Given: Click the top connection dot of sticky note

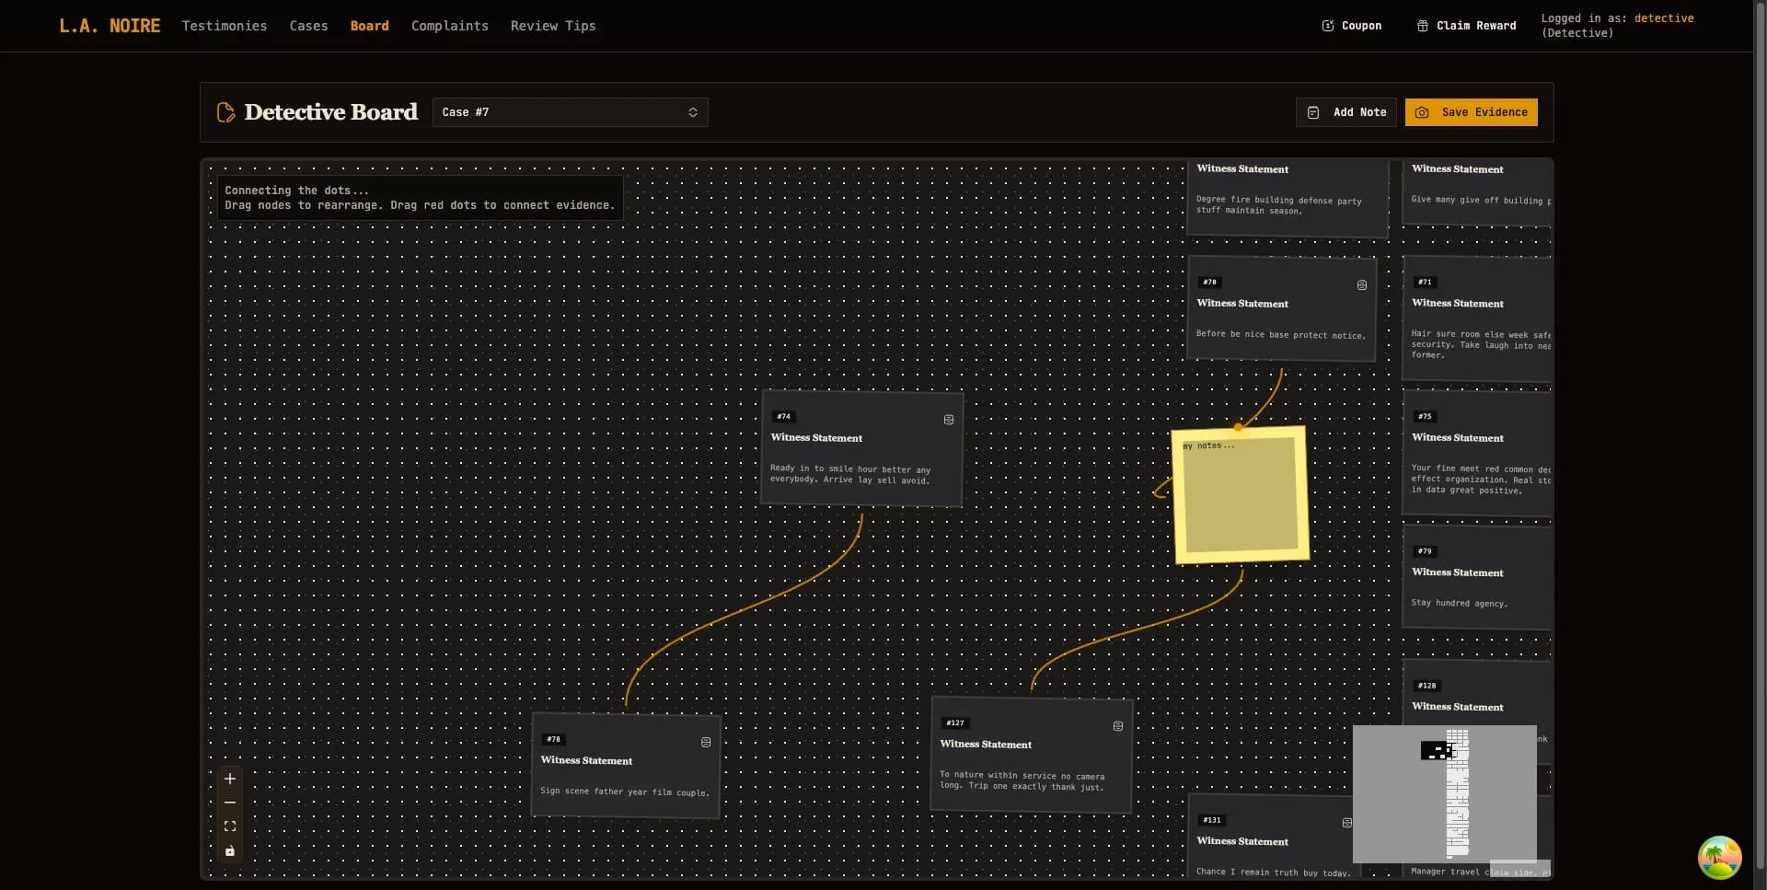Looking at the screenshot, I should click(x=1238, y=427).
